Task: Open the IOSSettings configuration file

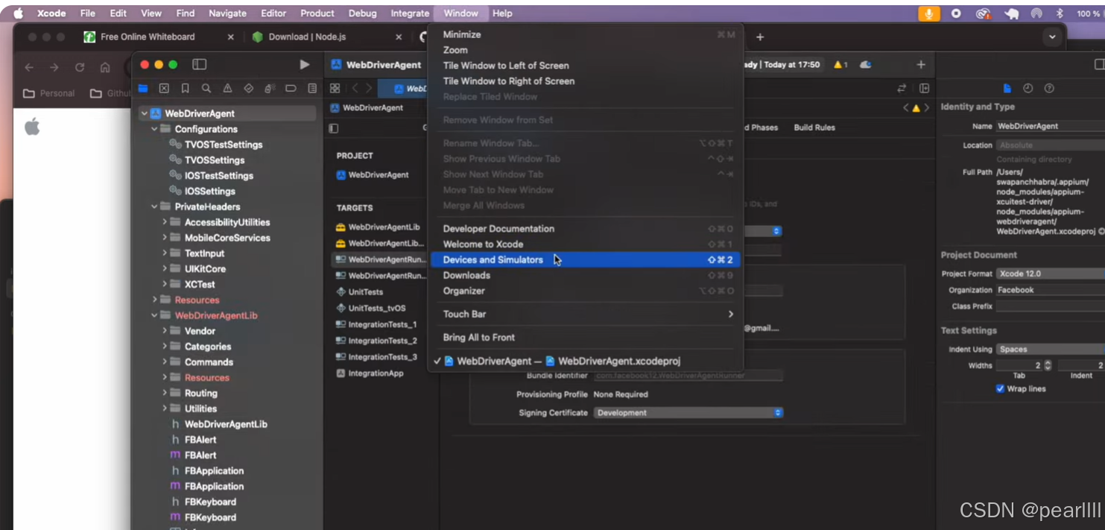Action: click(210, 191)
